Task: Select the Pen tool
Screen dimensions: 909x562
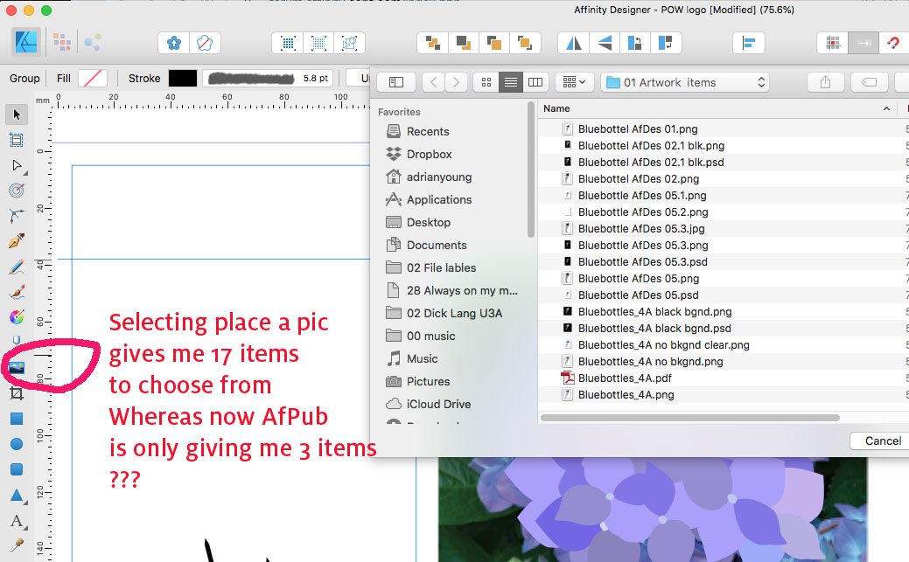Action: tap(16, 241)
